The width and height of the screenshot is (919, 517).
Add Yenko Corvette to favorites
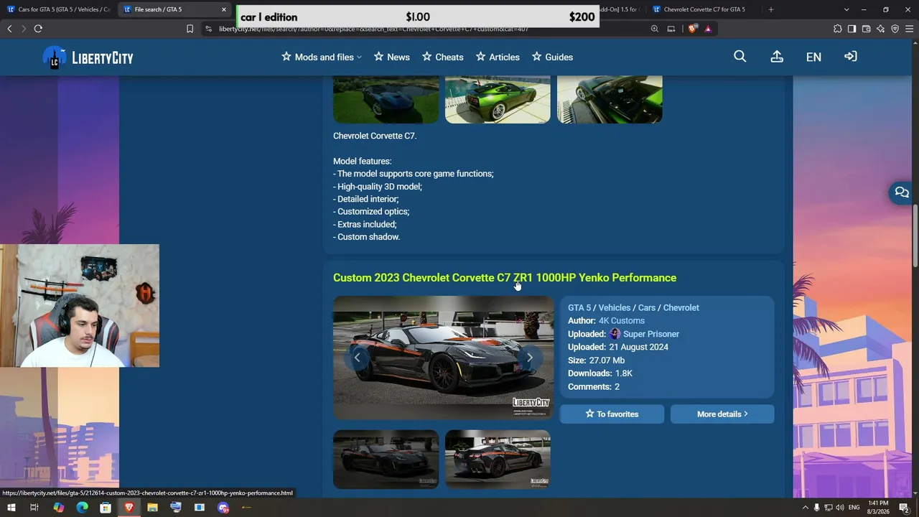tap(612, 414)
